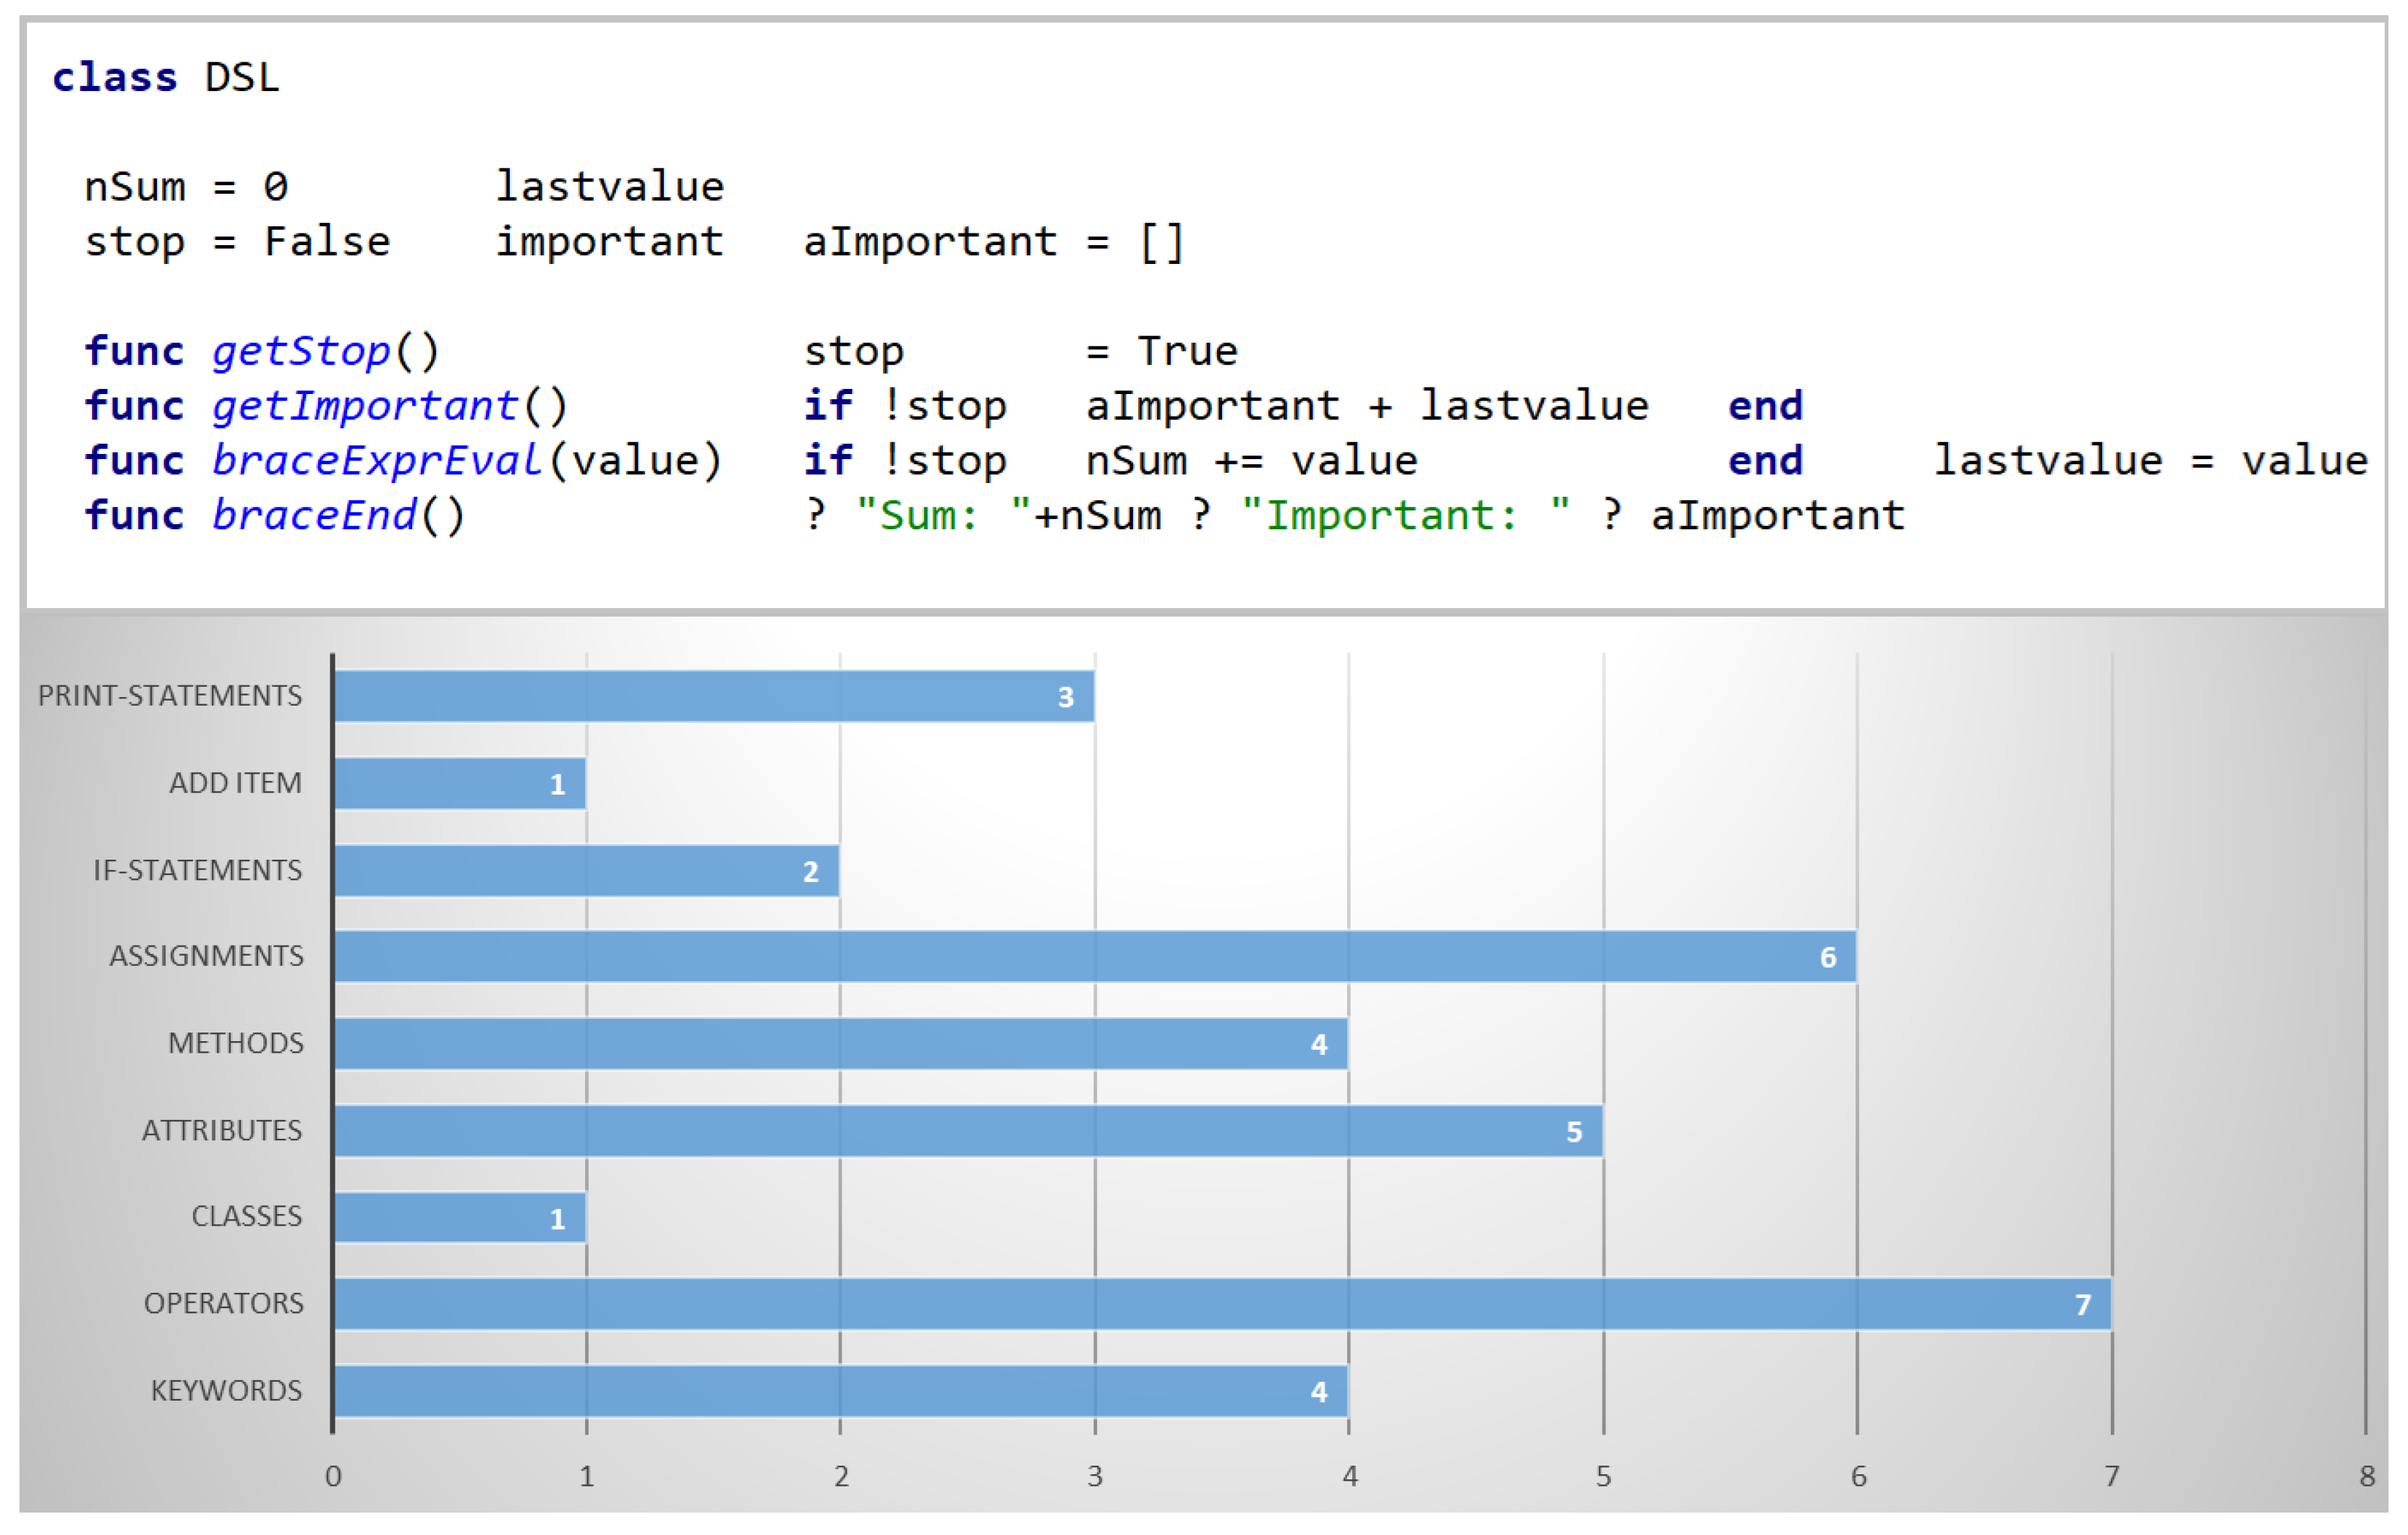Click the PRINT-STATEMENTS category label
The height and width of the screenshot is (1535, 2408).
point(170,696)
